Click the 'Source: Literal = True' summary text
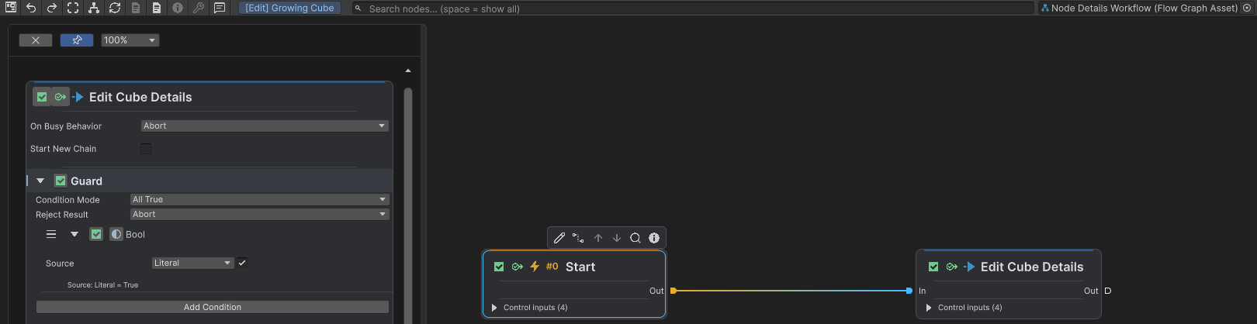The image size is (1257, 324). click(102, 285)
